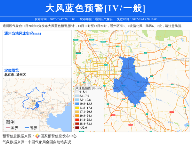Select the 10.8~13.8 blue color swatch
This screenshot has height=150, width=192.
click(x=77, y=104)
